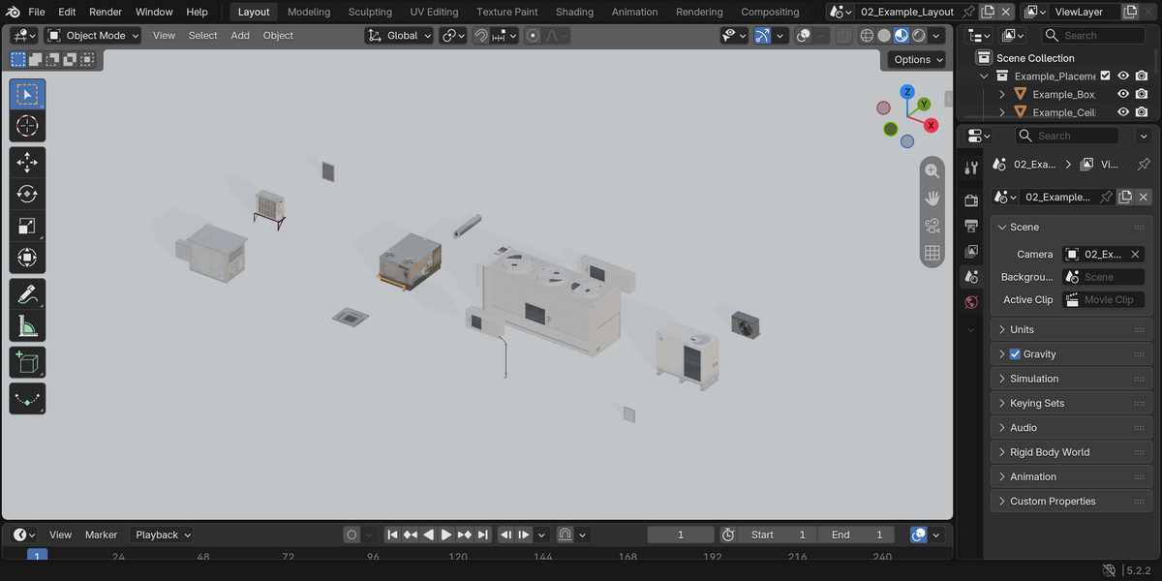
Task: Expand the Units panel
Action: [x=1071, y=329]
